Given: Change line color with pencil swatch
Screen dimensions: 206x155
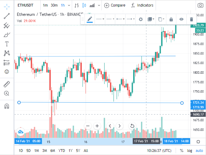Looking at the screenshot, I should coord(90,20).
